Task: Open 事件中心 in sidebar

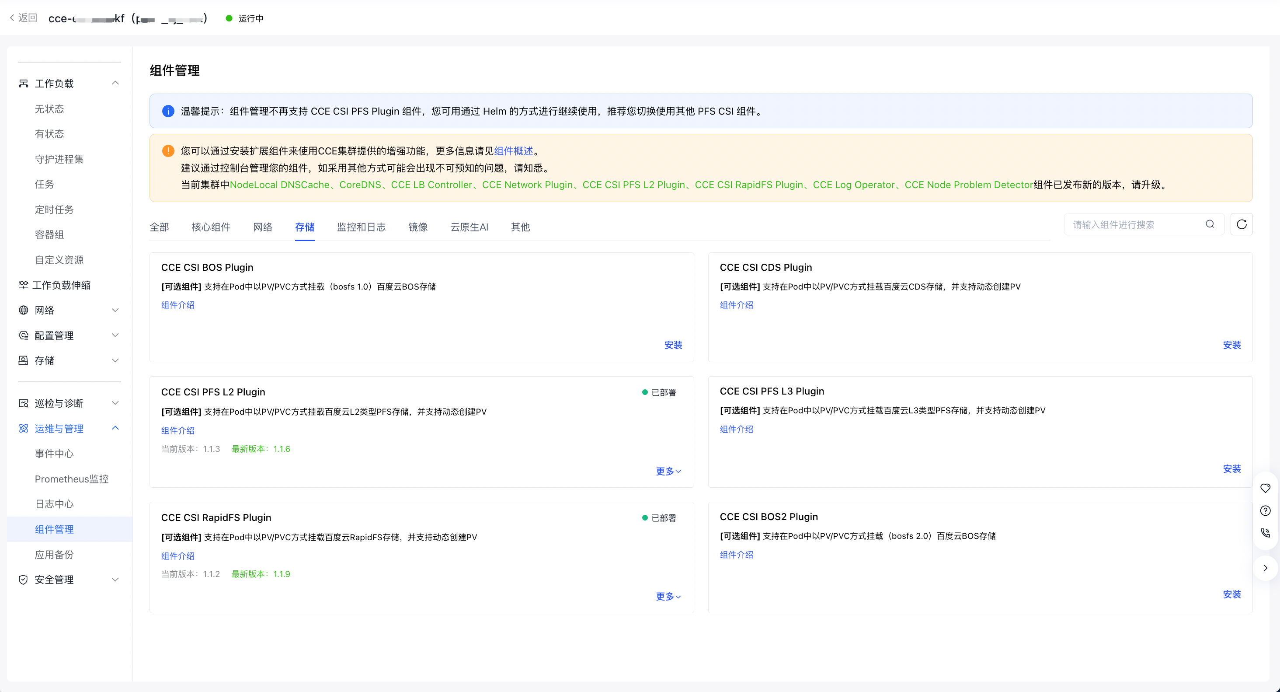Action: [x=54, y=454]
